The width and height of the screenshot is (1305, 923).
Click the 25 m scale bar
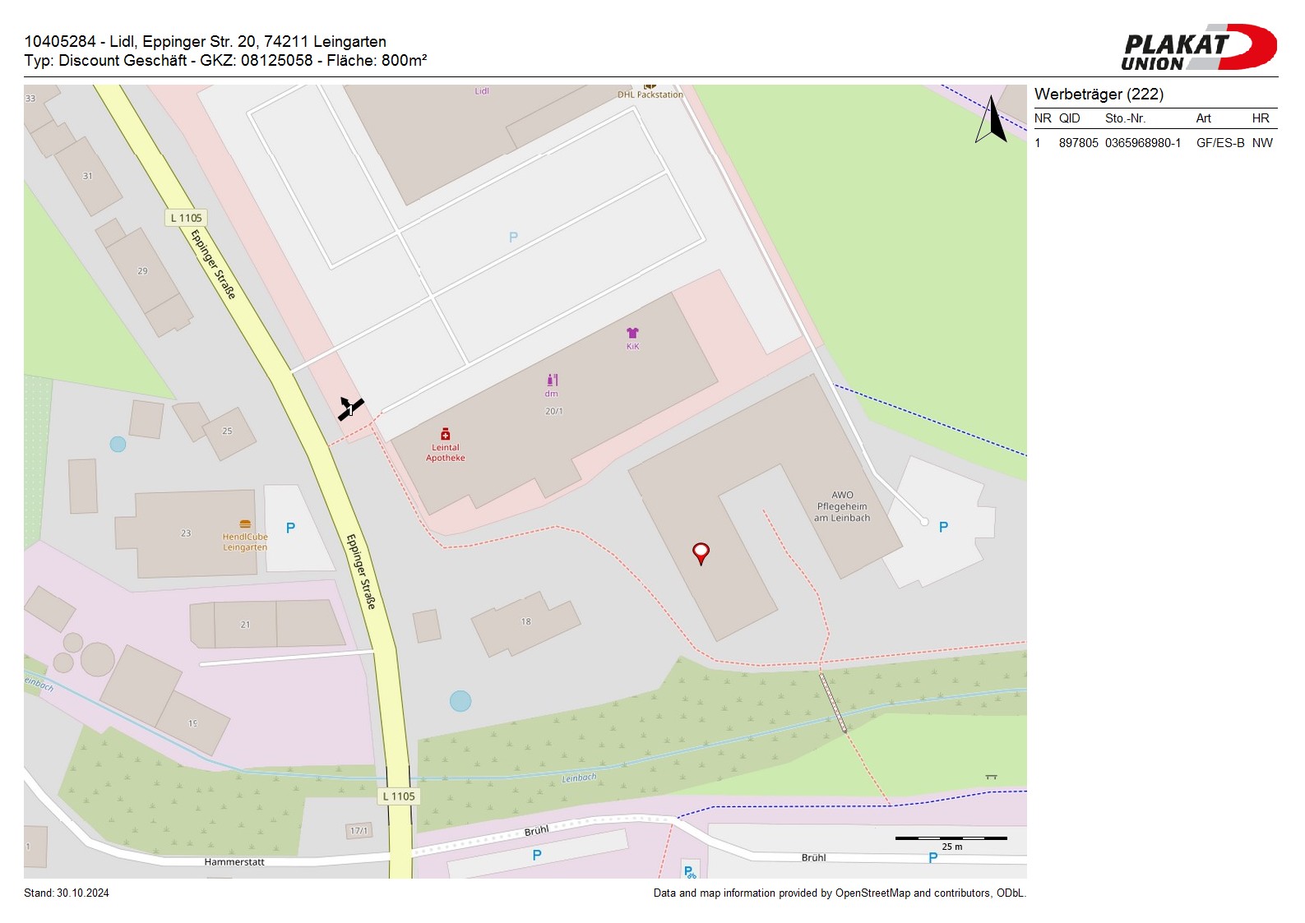tap(951, 838)
